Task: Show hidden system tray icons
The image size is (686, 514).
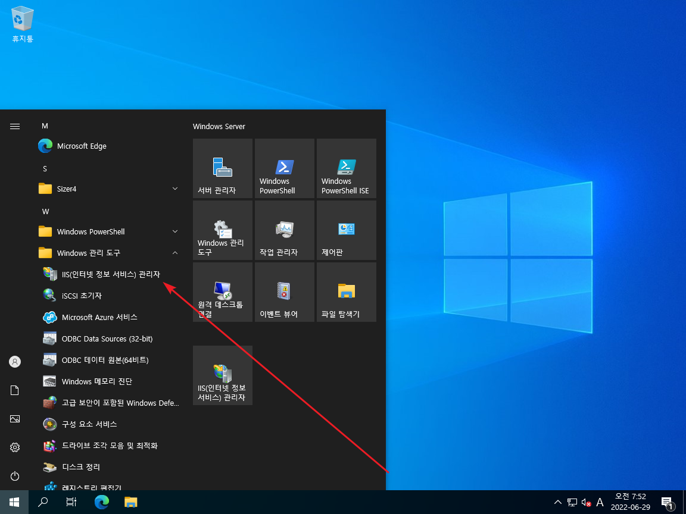Action: coord(558,502)
